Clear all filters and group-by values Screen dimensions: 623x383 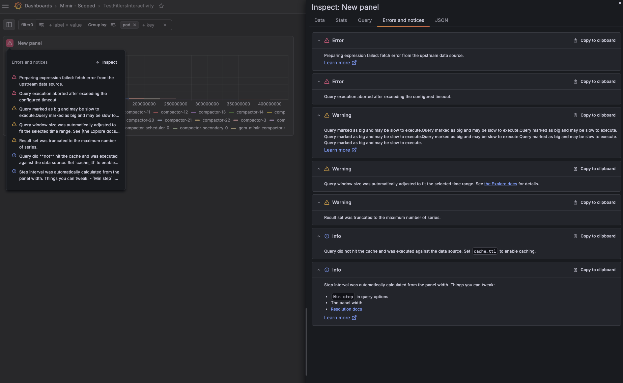pos(165,25)
